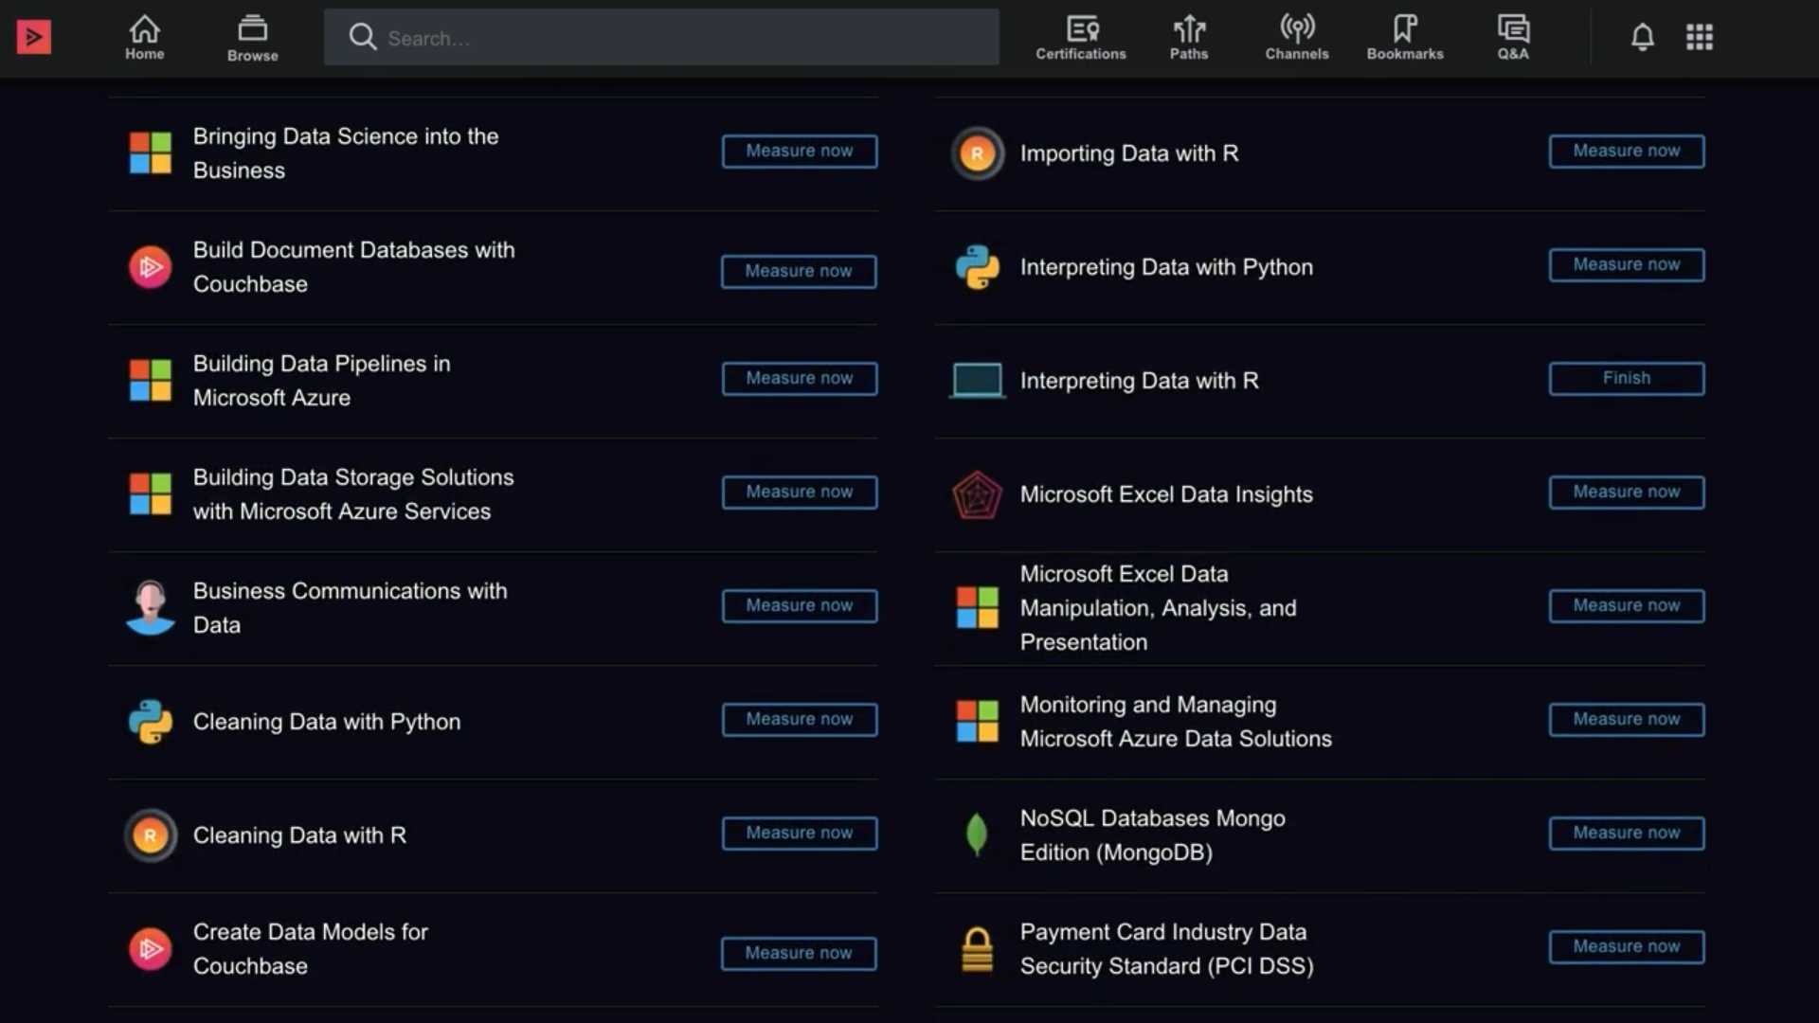This screenshot has height=1023, width=1819.
Task: Open the Browse menu
Action: (x=252, y=39)
